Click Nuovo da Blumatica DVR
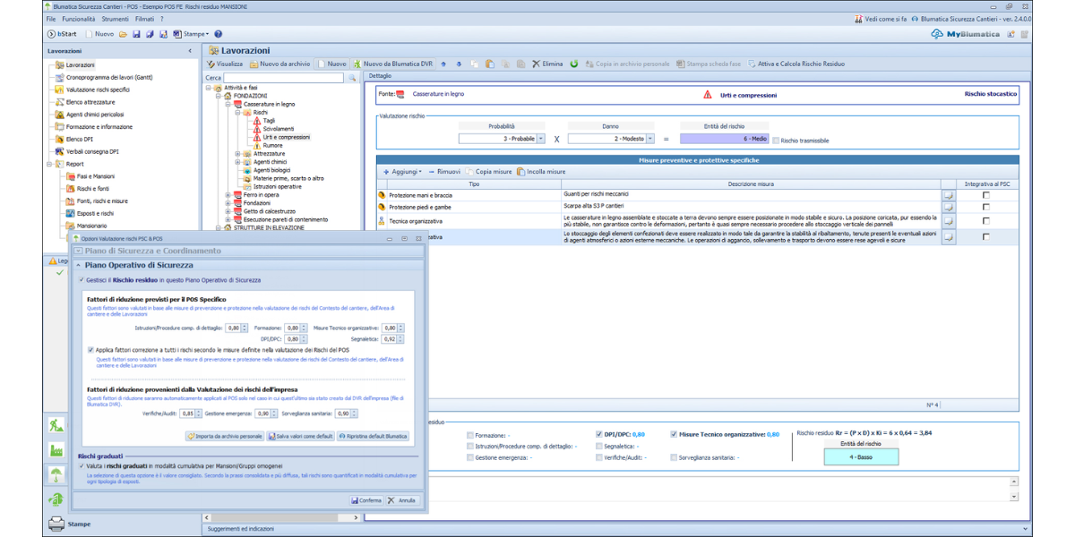 (x=393, y=64)
